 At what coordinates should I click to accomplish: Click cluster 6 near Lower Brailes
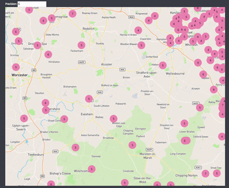pos(186,141)
